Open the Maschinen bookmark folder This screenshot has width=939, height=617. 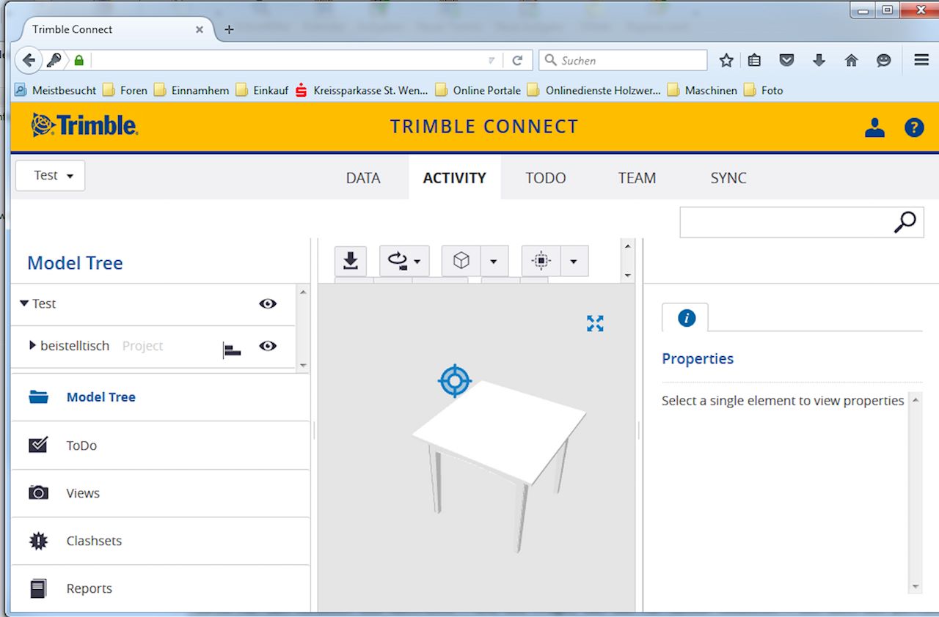tap(702, 90)
